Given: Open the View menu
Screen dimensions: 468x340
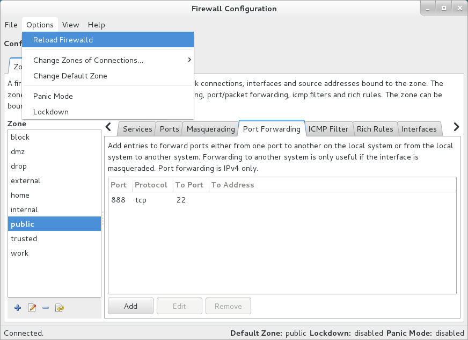Looking at the screenshot, I should (x=70, y=25).
